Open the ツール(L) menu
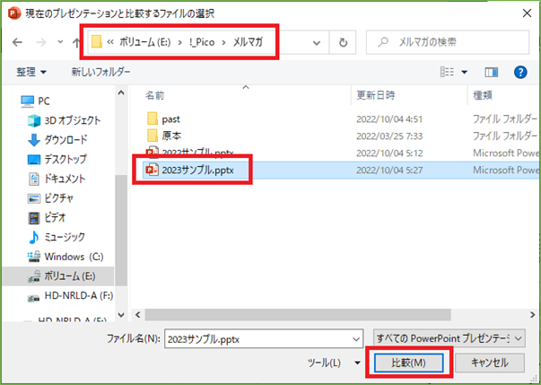 point(328,363)
